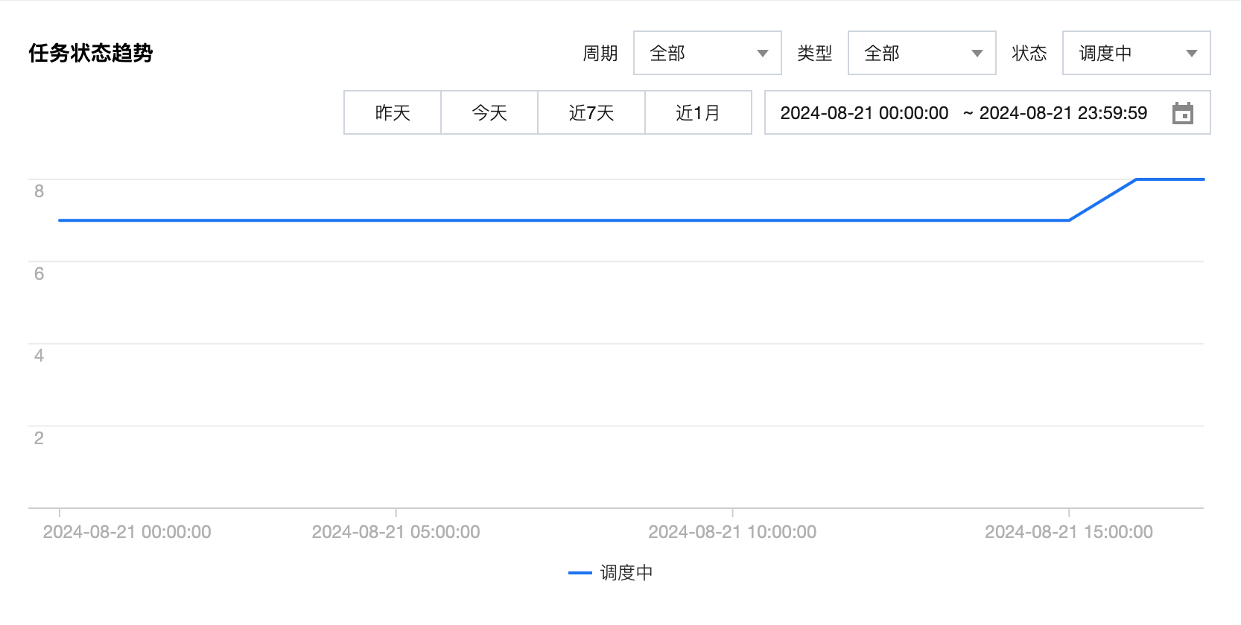Click the 类型 dropdown arrow icon
Viewport: 1241px width, 625px height.
(x=977, y=54)
